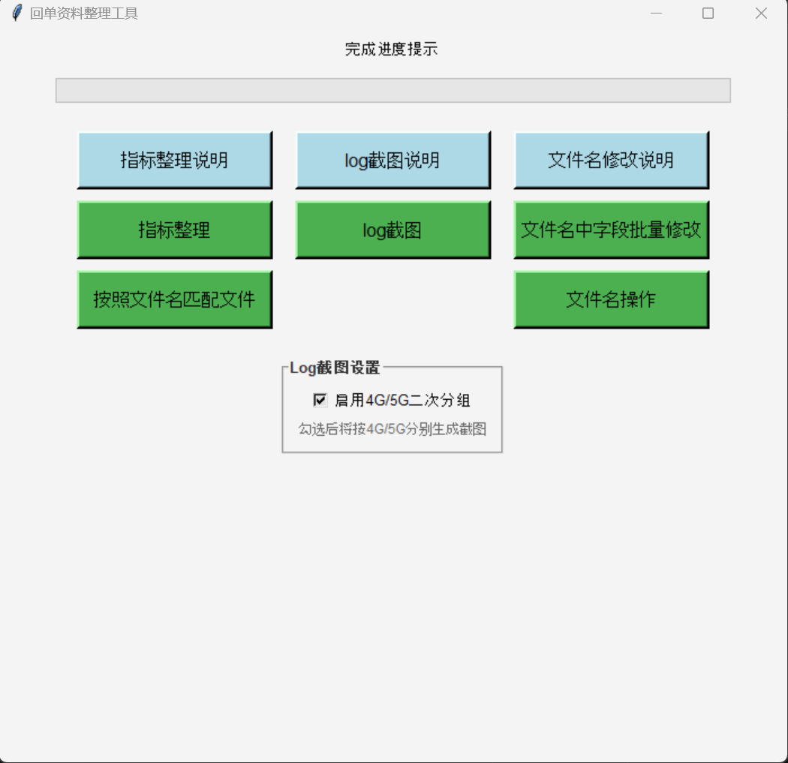Image resolution: width=788 pixels, height=763 pixels.
Task: Click the 完成进度提示 progress bar
Action: click(392, 89)
